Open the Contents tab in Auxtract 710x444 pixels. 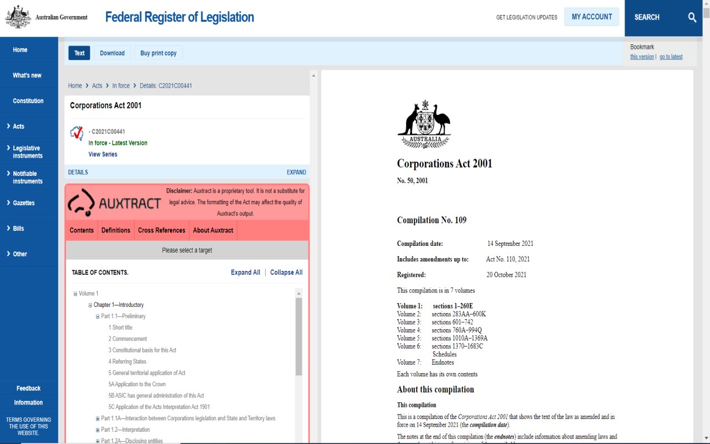click(82, 230)
